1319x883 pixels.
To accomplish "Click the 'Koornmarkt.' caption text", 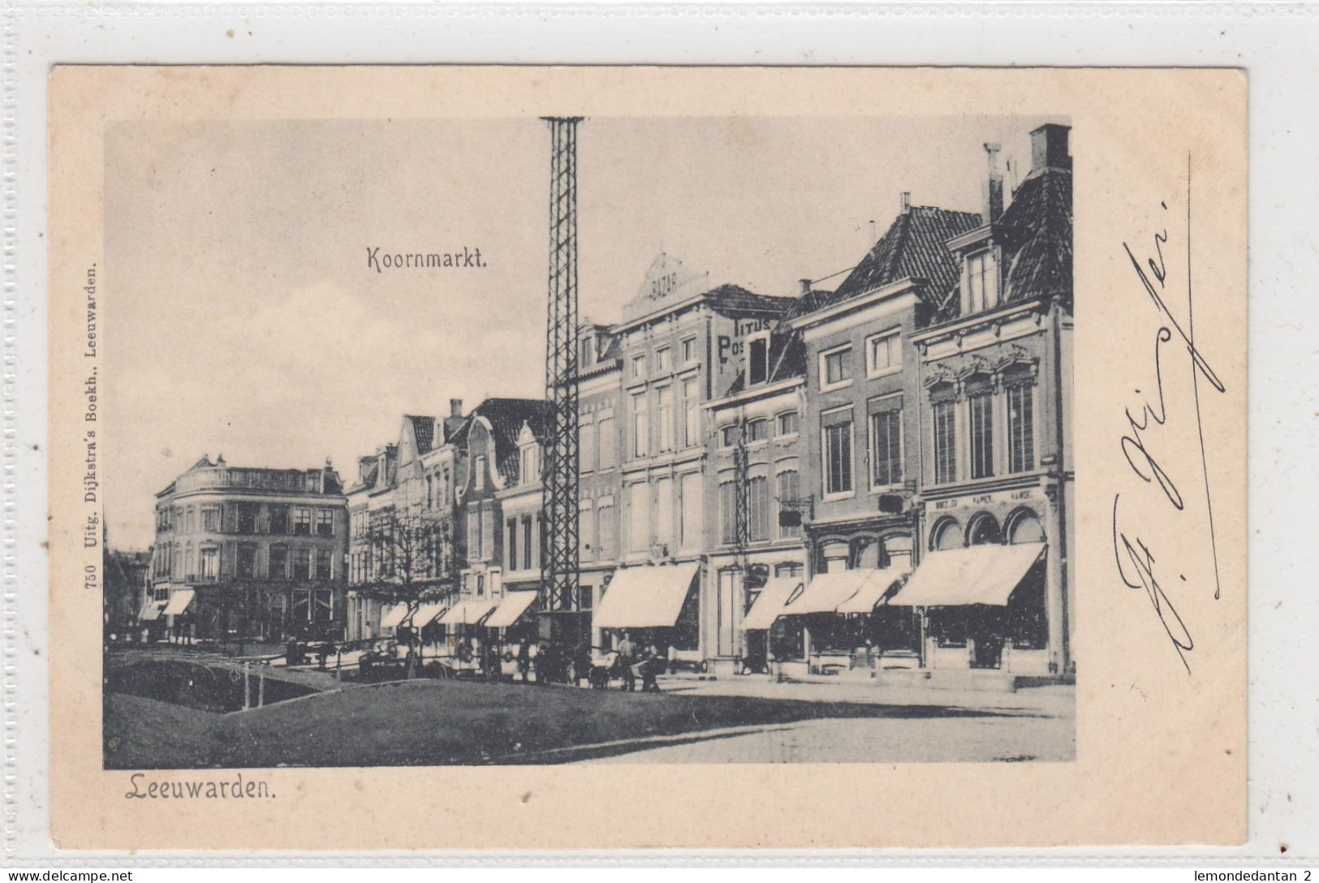I will coord(427,258).
